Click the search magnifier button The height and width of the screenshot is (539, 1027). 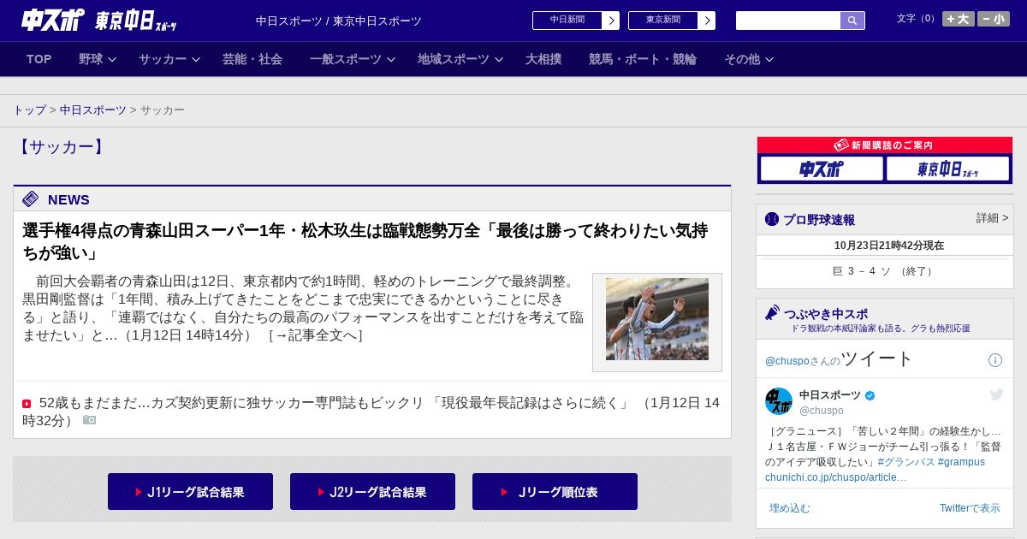pyautogui.click(x=852, y=21)
